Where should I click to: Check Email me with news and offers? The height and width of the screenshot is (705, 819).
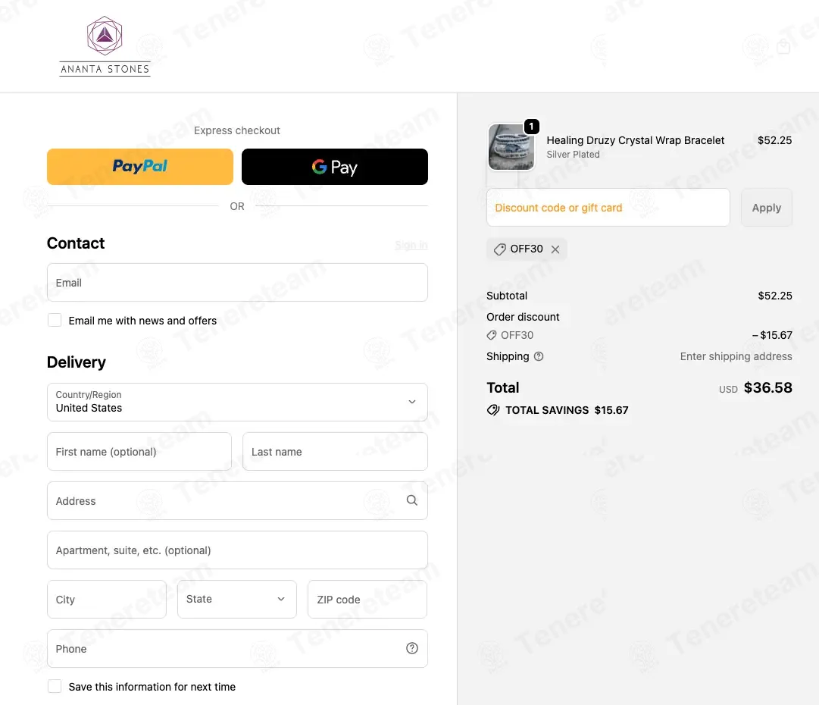point(55,321)
